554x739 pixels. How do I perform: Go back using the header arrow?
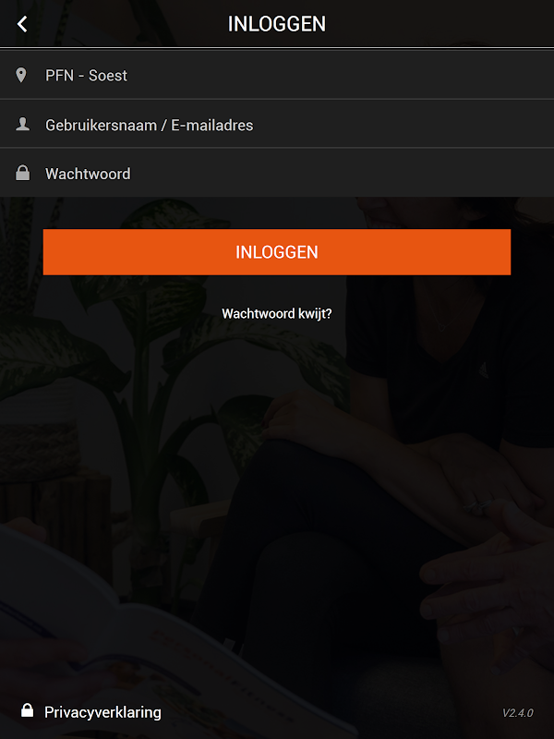(x=22, y=24)
